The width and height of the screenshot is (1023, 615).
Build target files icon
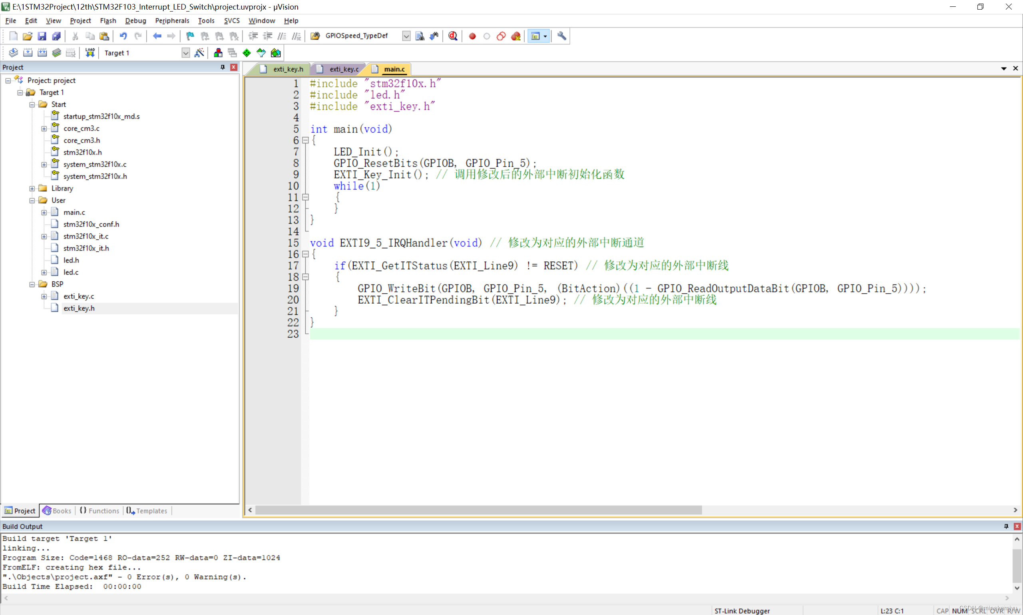(28, 53)
